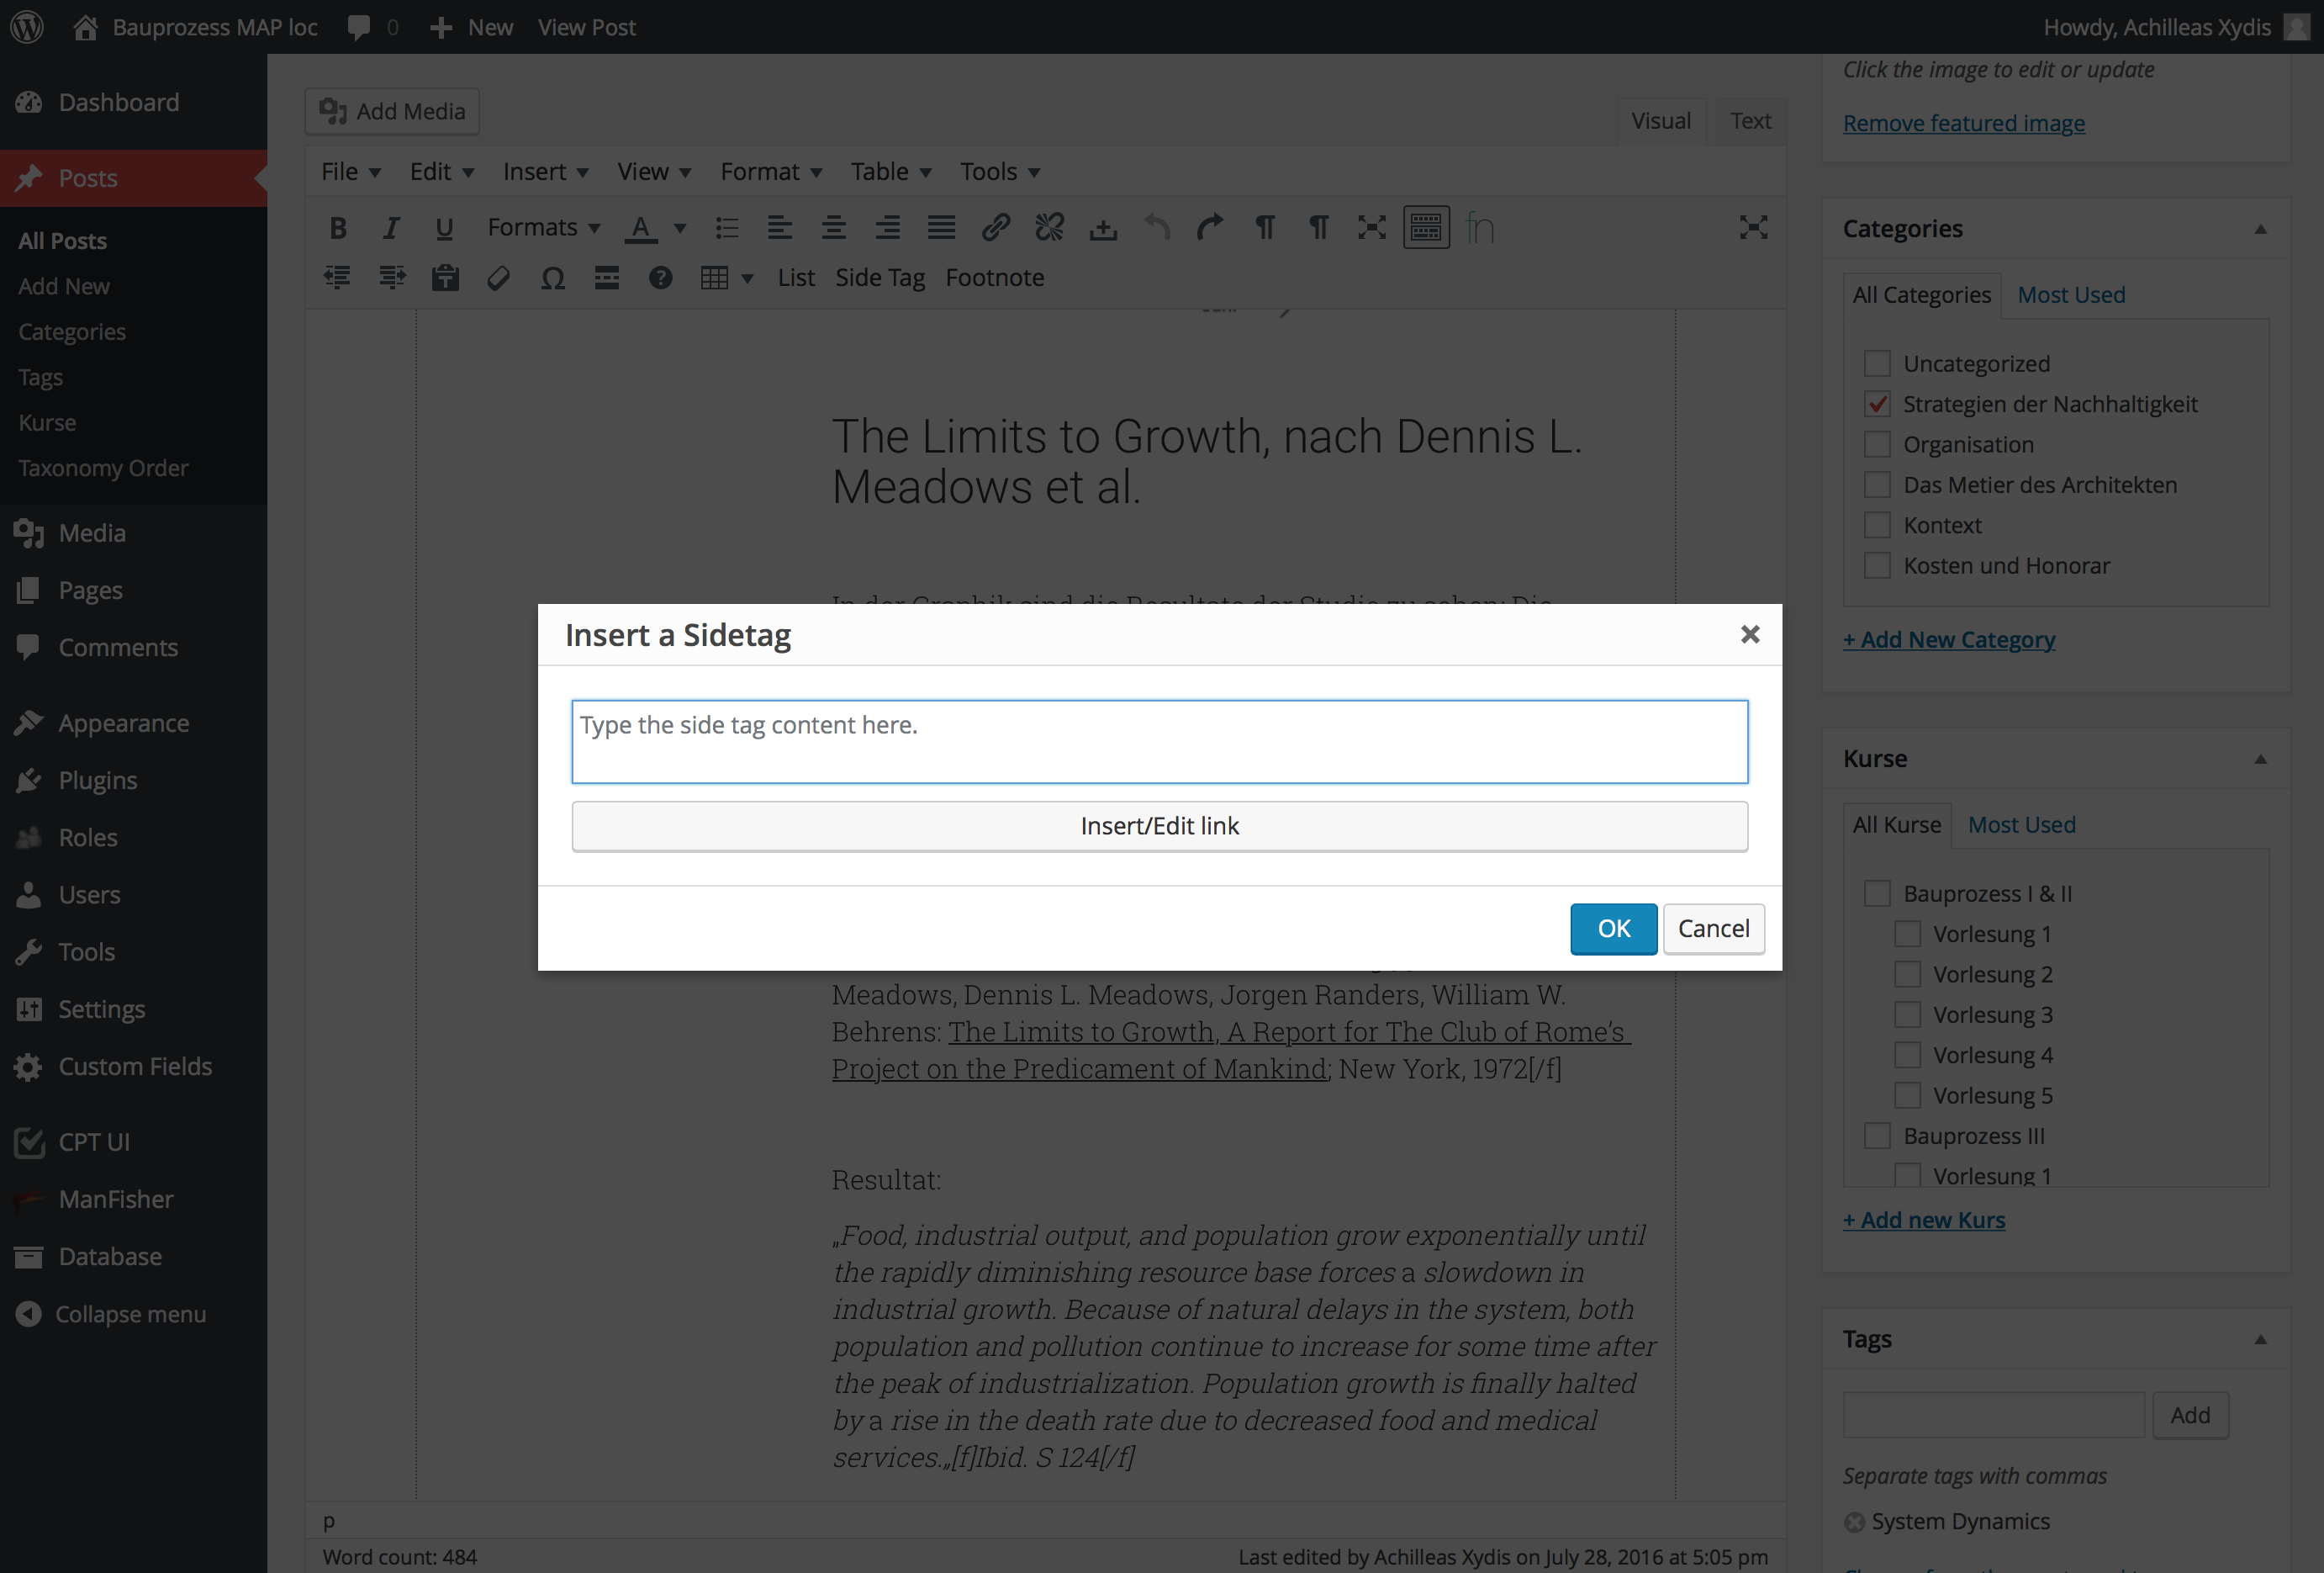This screenshot has height=1573, width=2324.
Task: Click the WordPress logo in admin bar
Action: tap(27, 27)
